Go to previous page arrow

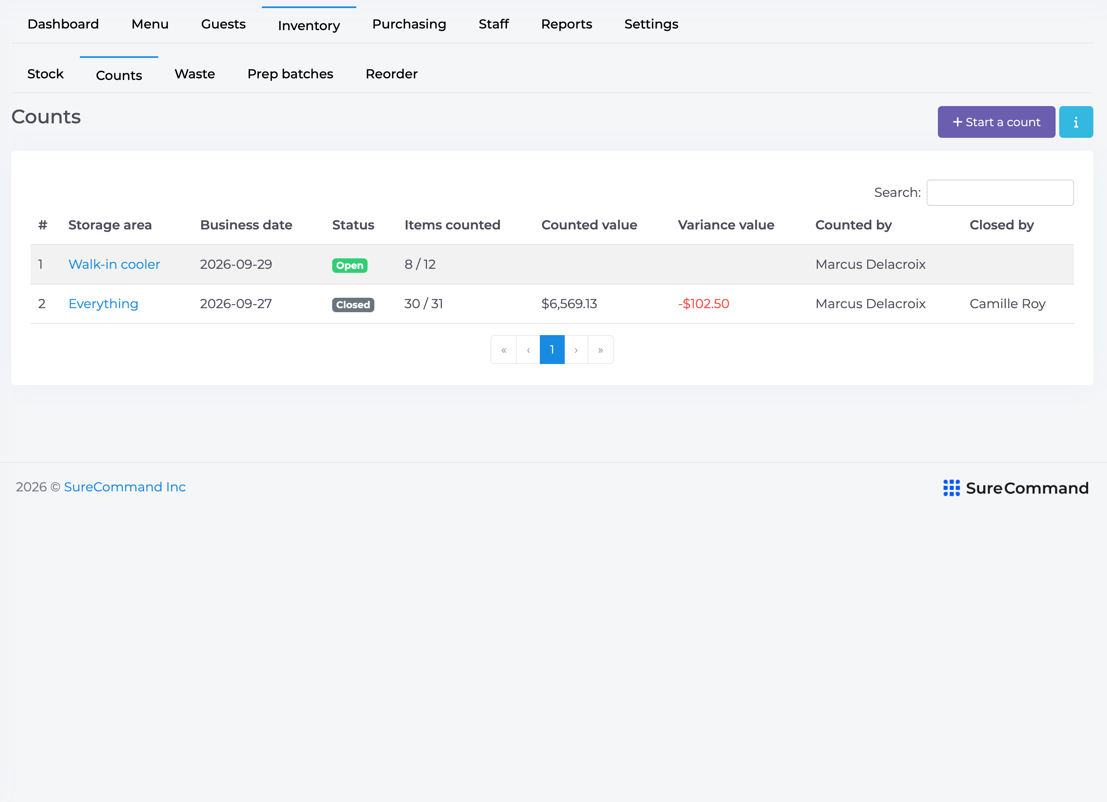pos(528,350)
